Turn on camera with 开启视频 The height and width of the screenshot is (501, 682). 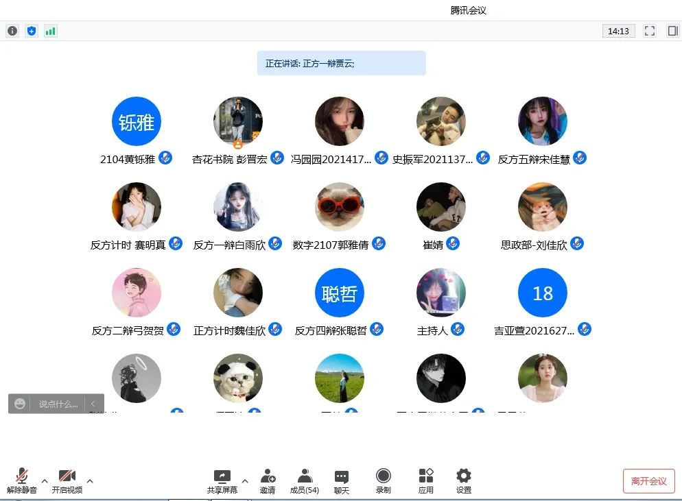pyautogui.click(x=67, y=481)
